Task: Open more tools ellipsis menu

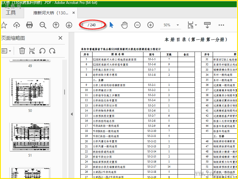Action: tap(221, 25)
